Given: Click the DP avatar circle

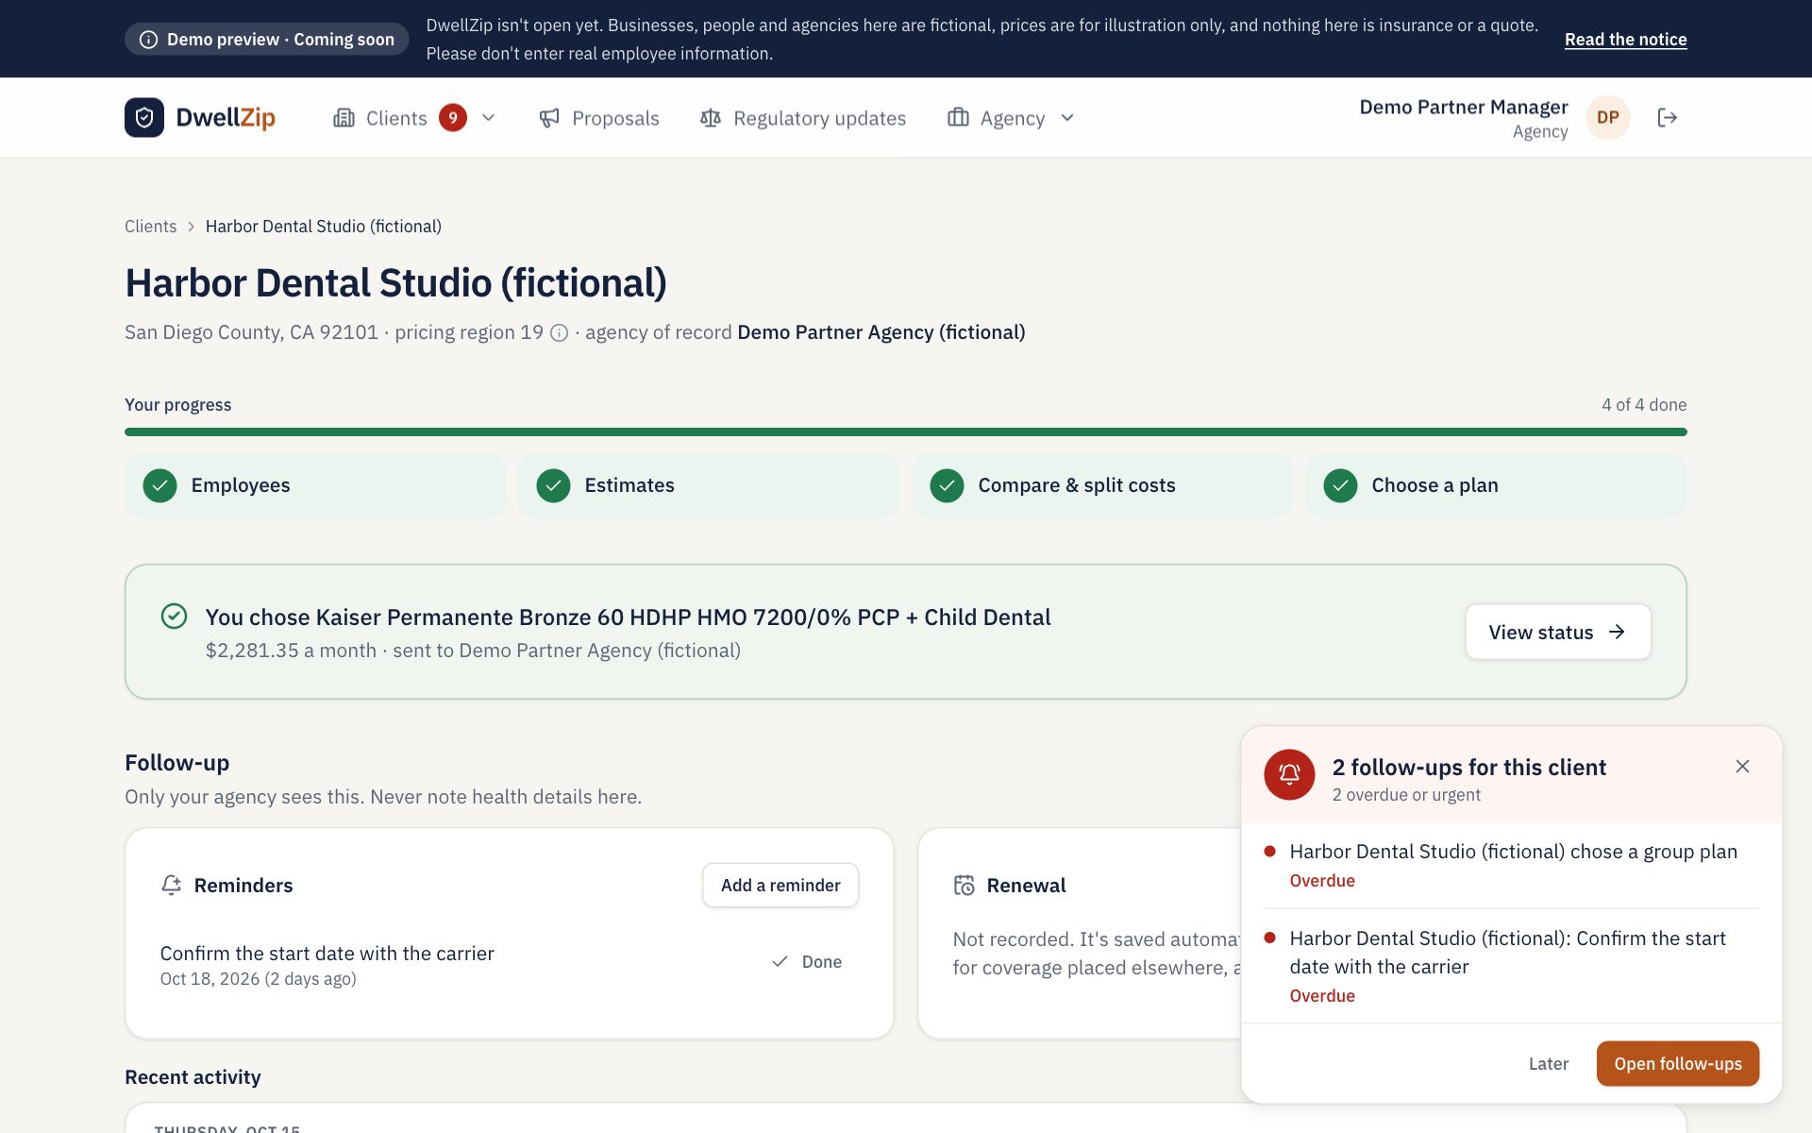Looking at the screenshot, I should (x=1608, y=117).
